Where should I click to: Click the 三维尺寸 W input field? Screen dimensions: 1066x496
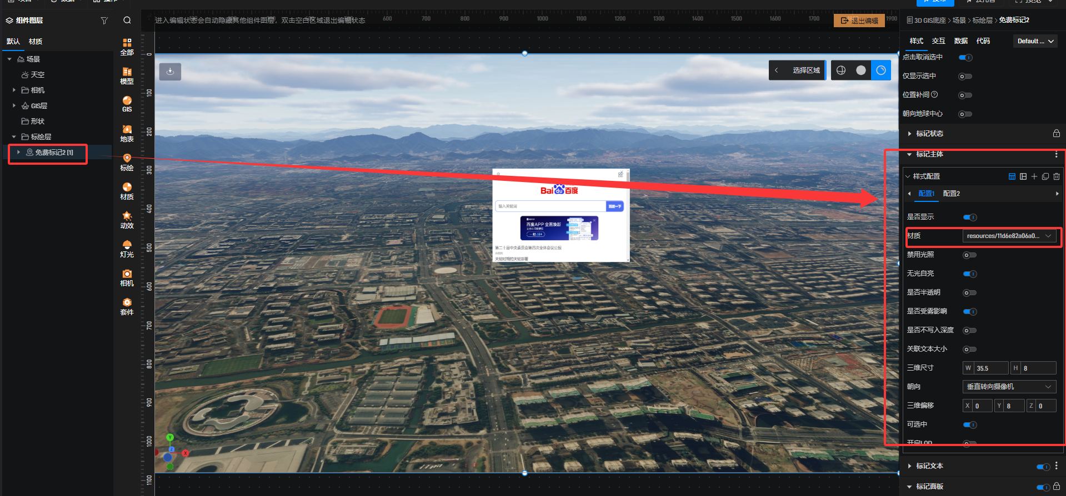point(990,368)
